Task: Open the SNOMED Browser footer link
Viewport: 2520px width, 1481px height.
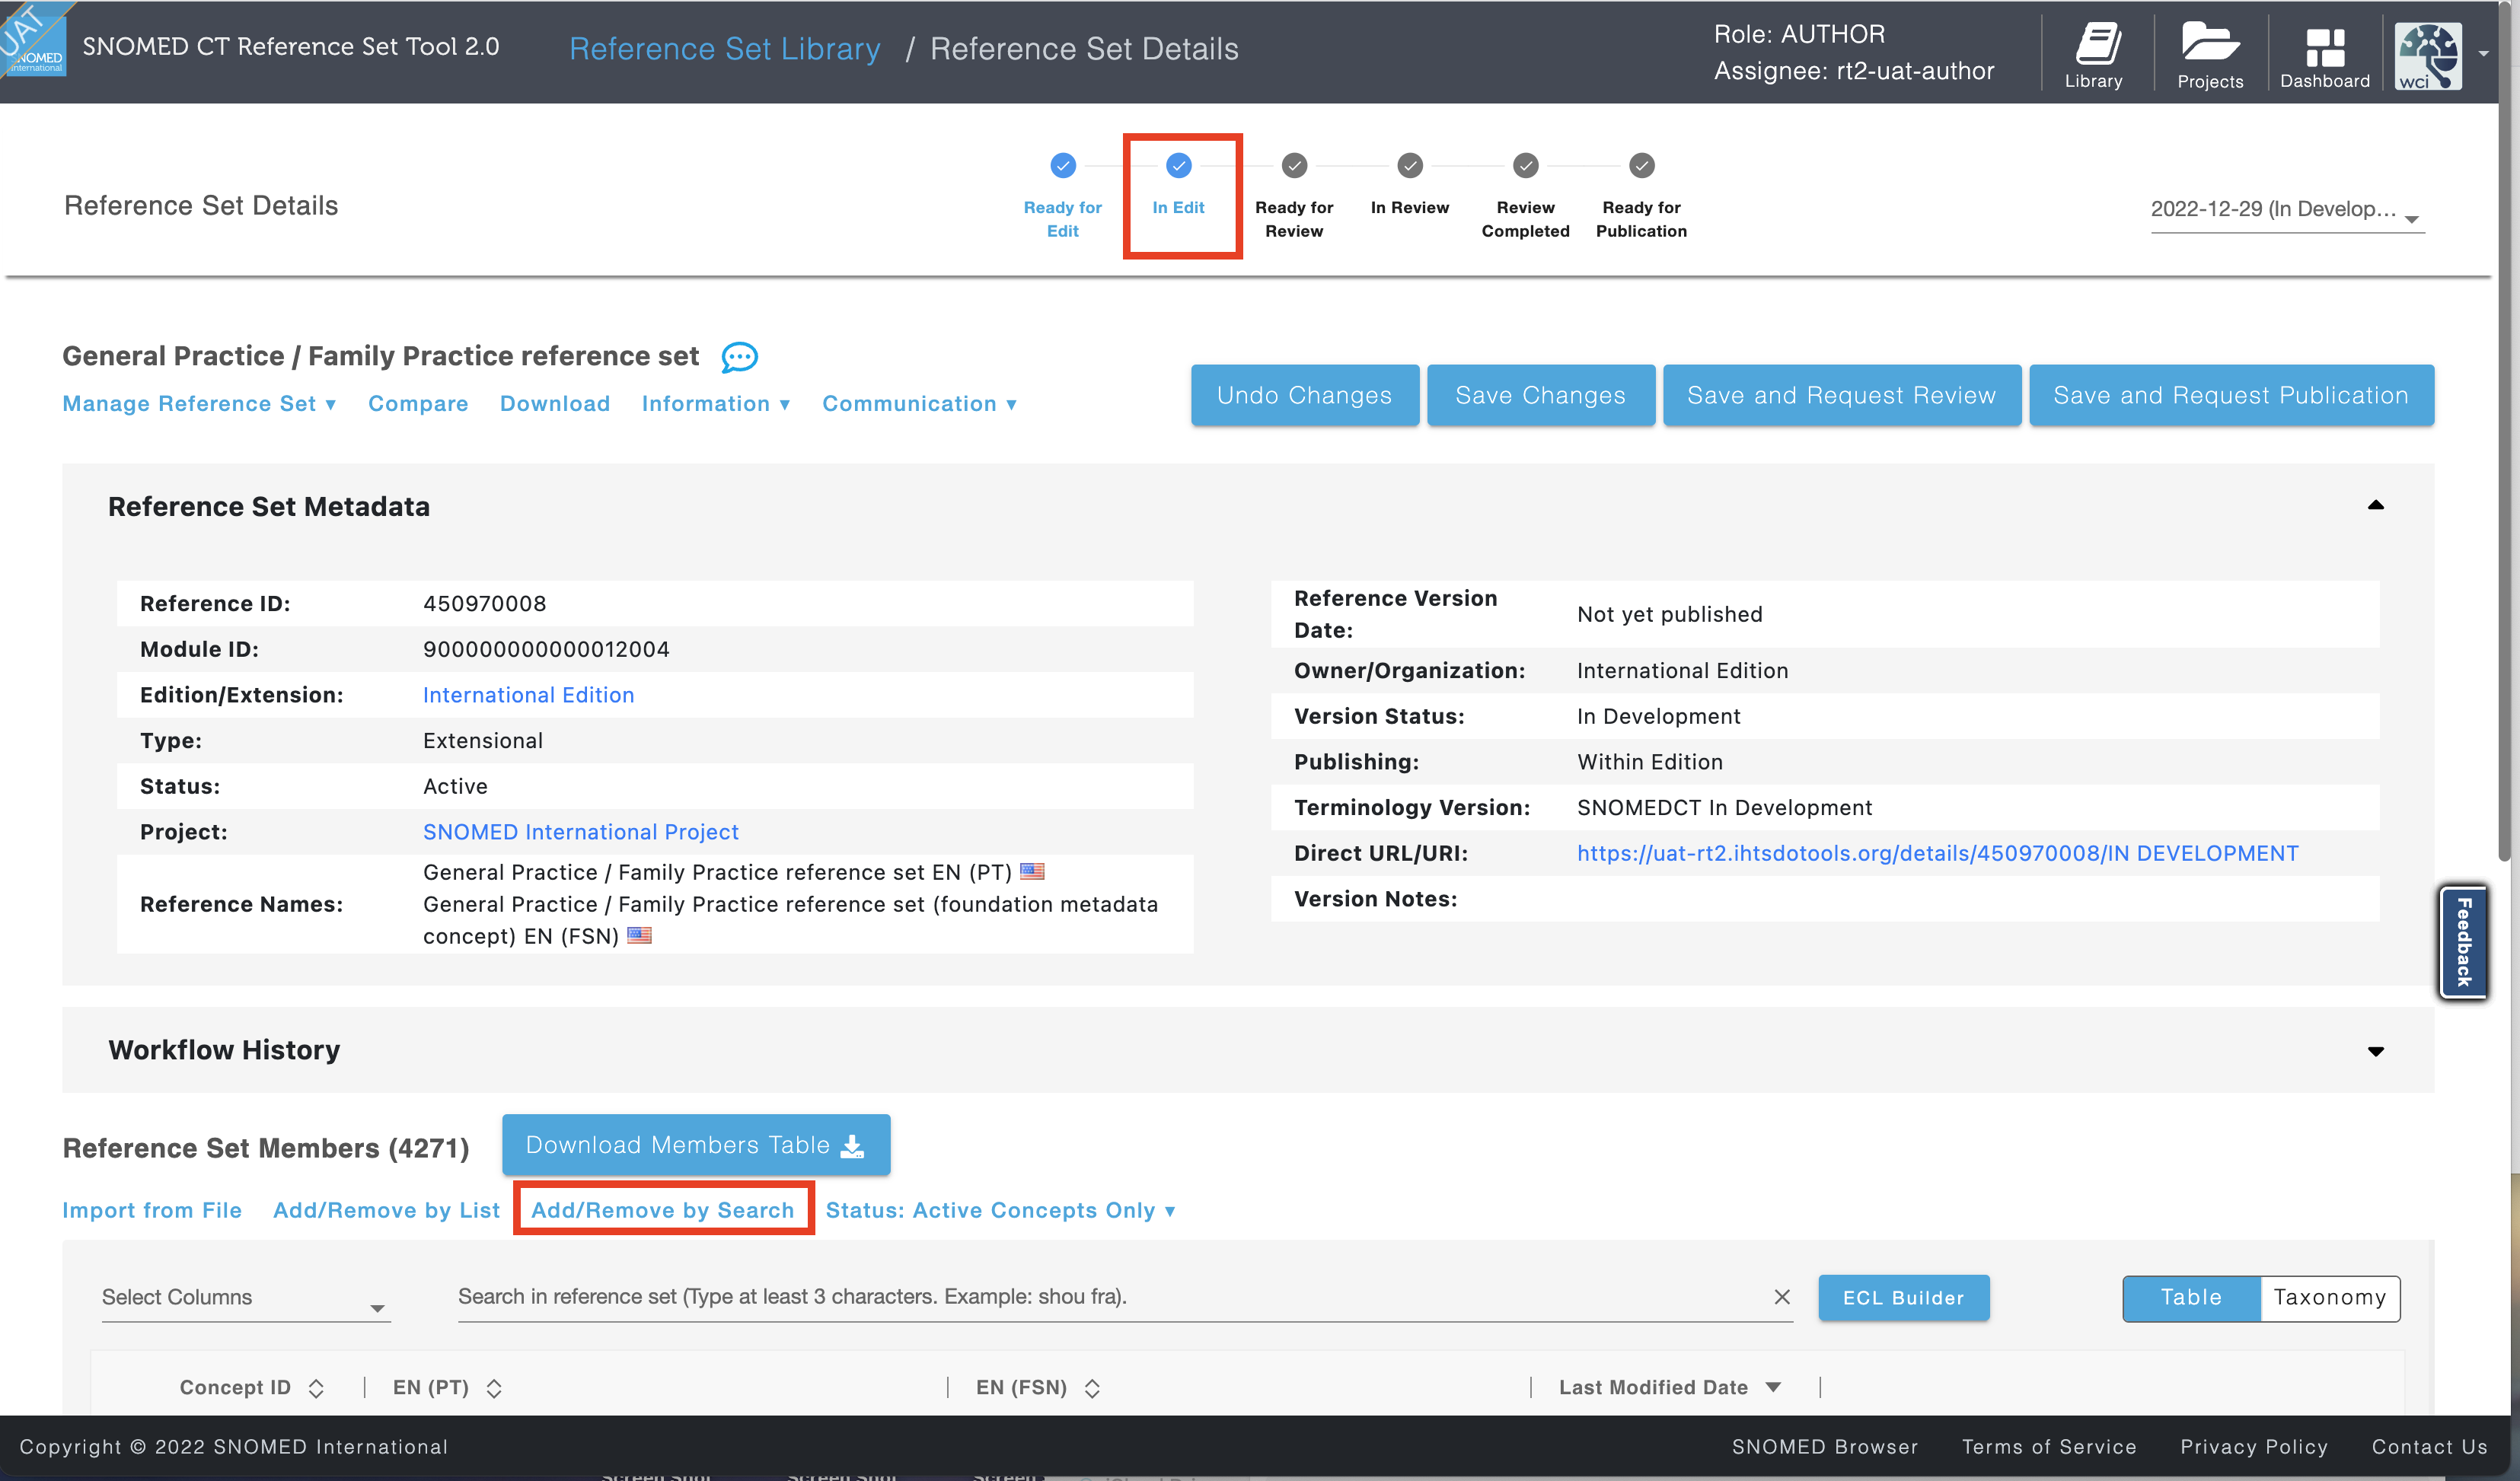Action: [1824, 1446]
